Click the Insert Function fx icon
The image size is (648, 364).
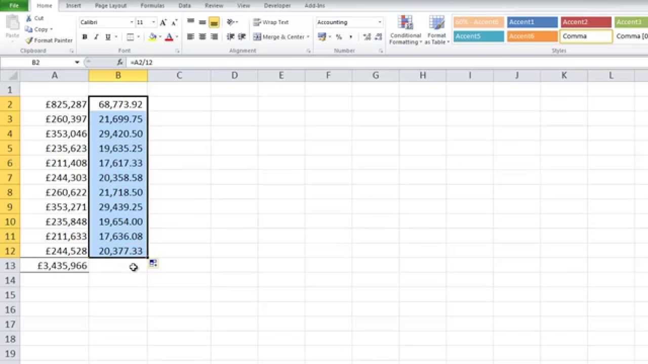point(120,62)
